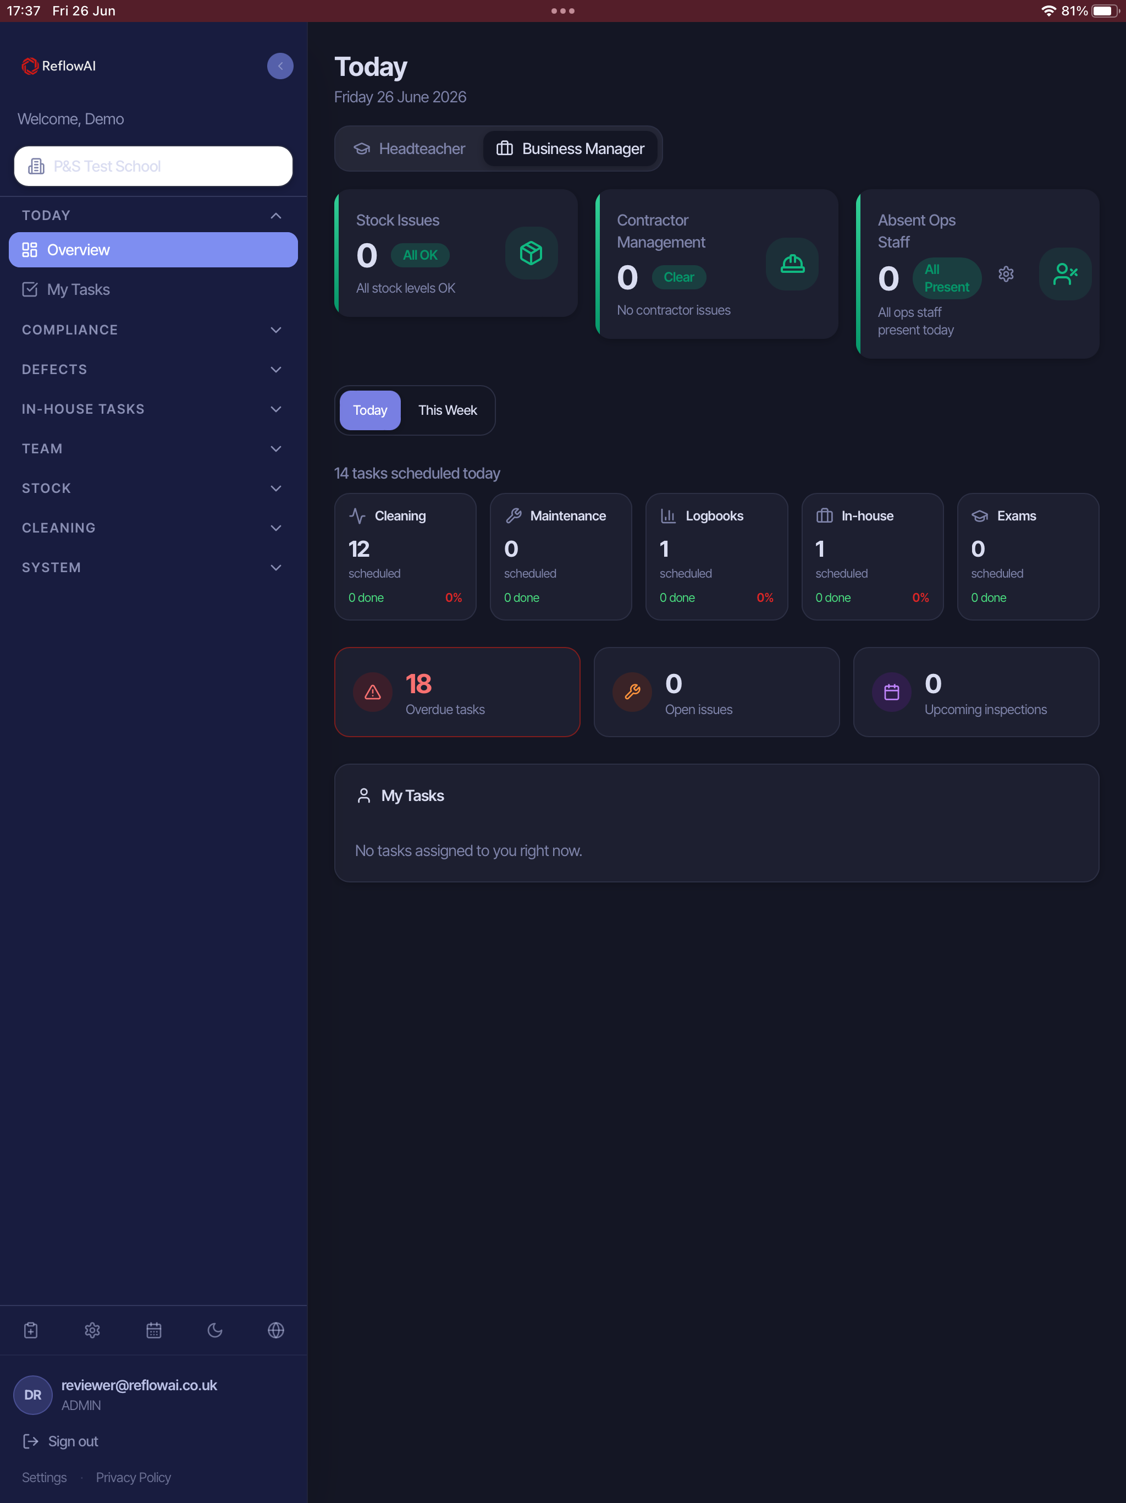
Task: Click the ReflowAI logo
Action: click(x=58, y=66)
